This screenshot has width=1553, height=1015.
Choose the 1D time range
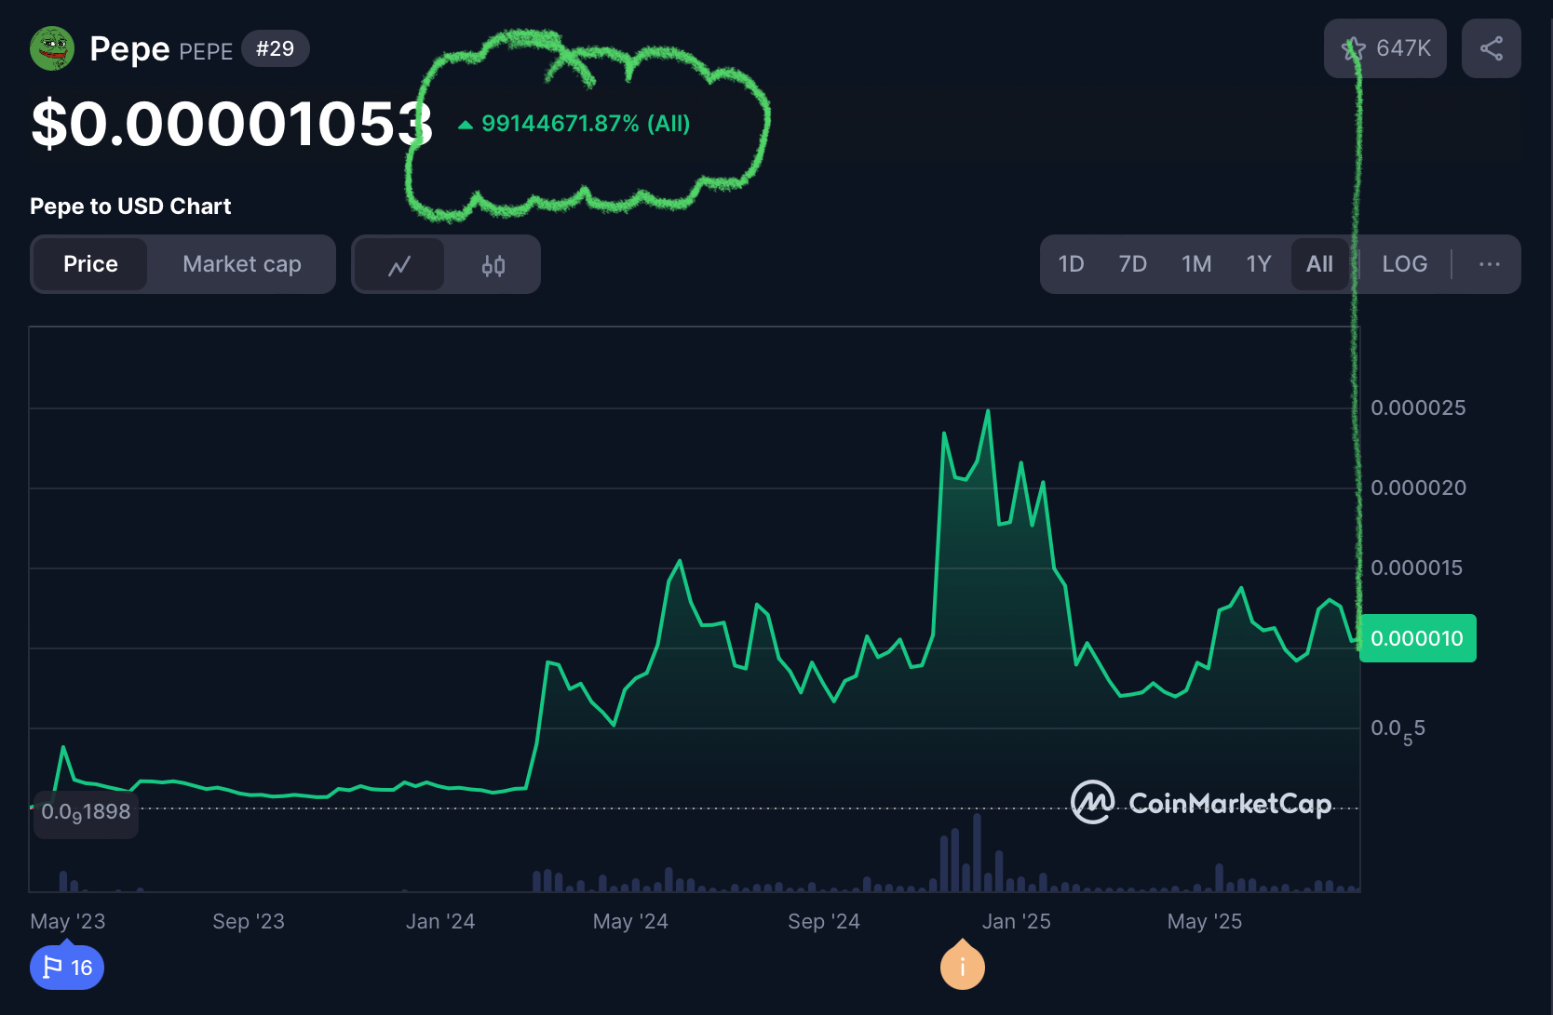1072,264
